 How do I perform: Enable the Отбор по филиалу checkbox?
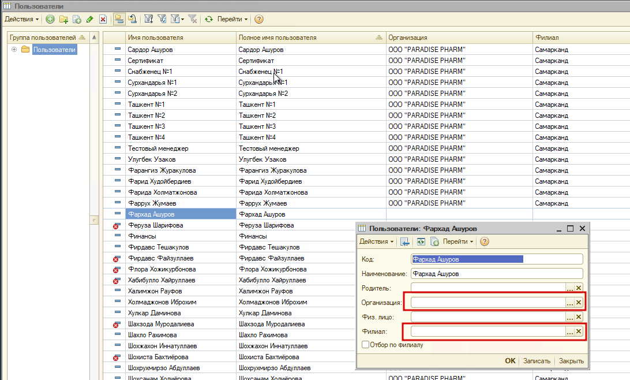[x=365, y=345]
